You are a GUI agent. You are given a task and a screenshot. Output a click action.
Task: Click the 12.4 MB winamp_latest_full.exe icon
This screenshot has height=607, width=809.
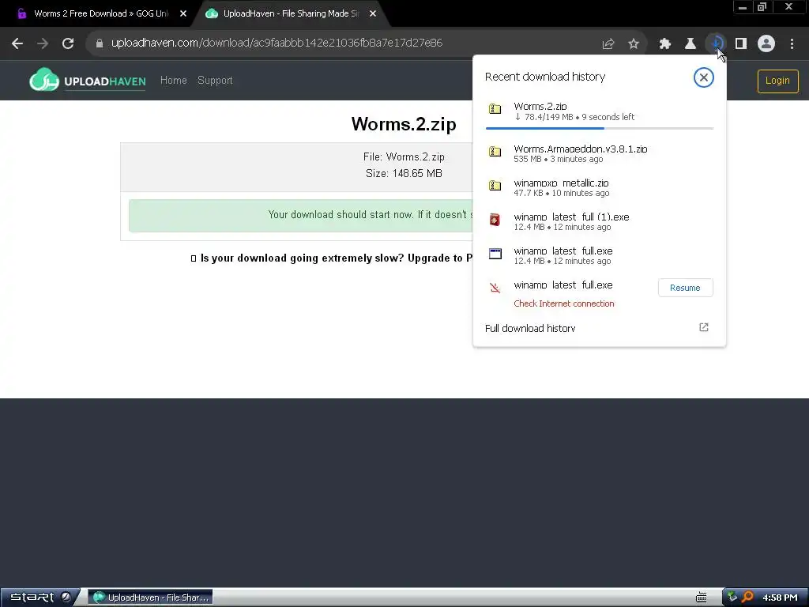[495, 254]
